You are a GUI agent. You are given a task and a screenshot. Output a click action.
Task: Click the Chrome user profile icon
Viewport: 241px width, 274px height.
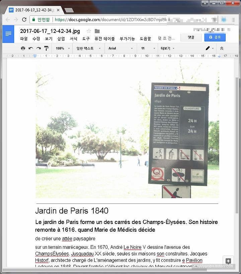[205, 3]
